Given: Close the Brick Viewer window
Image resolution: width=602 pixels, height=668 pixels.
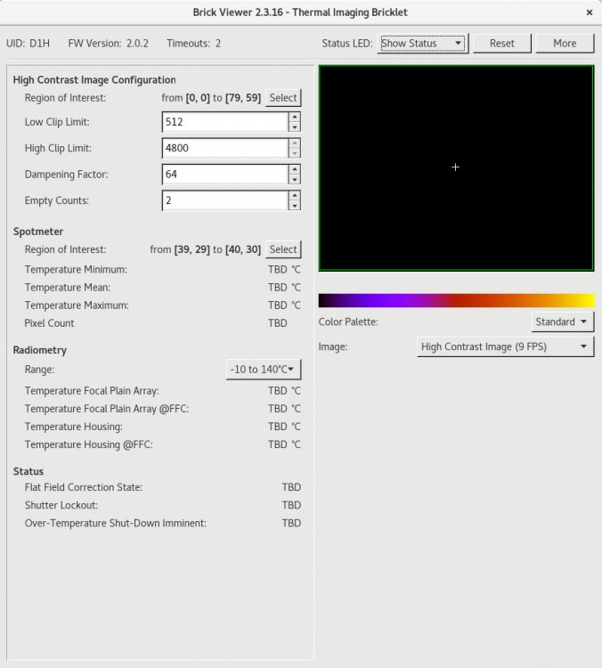Looking at the screenshot, I should (590, 12).
